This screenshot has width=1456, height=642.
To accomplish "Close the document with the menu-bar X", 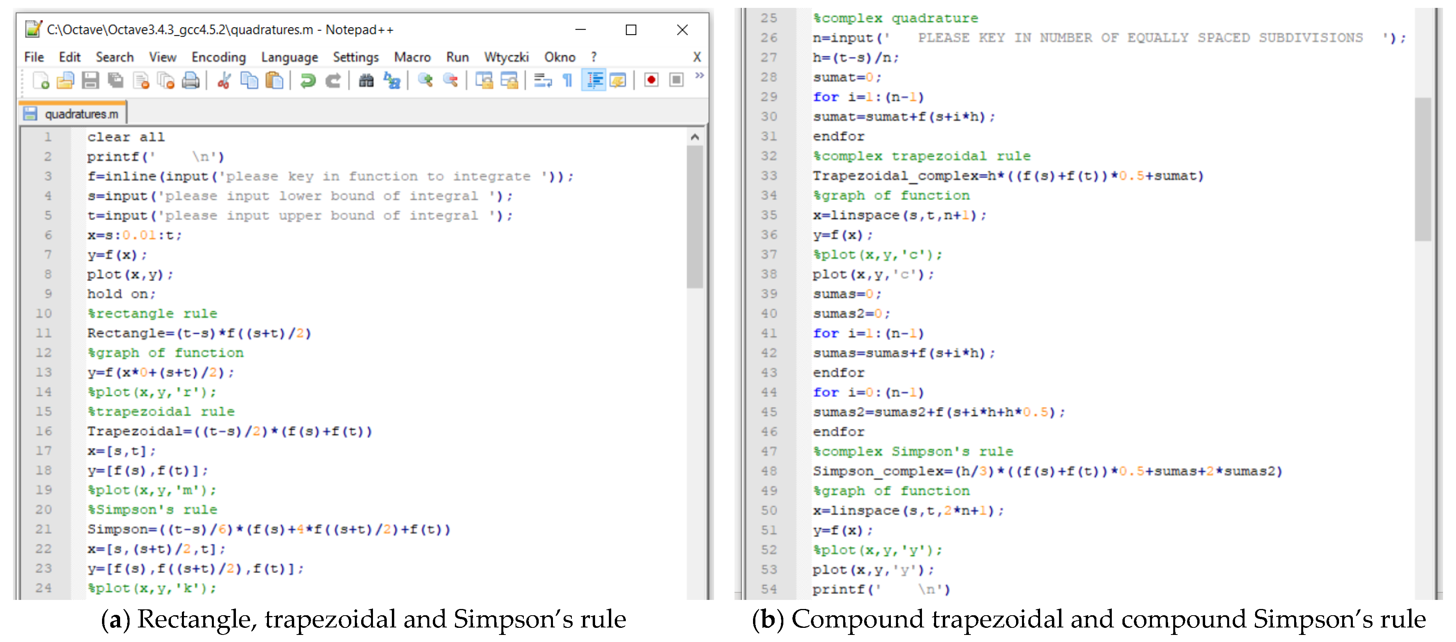I will tap(697, 57).
